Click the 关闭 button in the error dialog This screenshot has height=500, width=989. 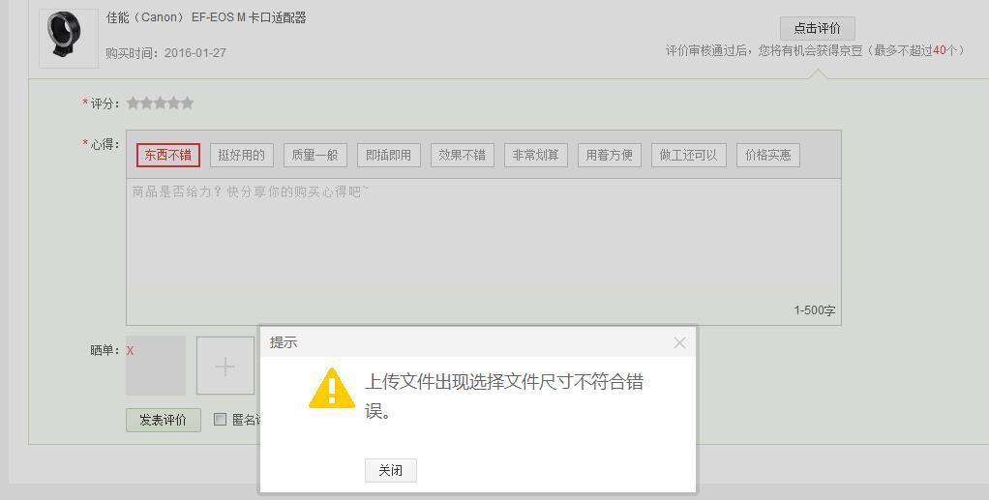(390, 470)
